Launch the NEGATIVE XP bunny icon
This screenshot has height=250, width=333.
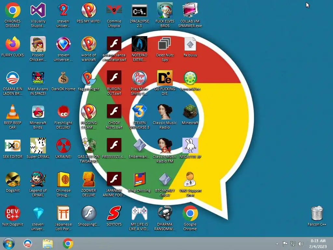pyautogui.click(x=190, y=146)
